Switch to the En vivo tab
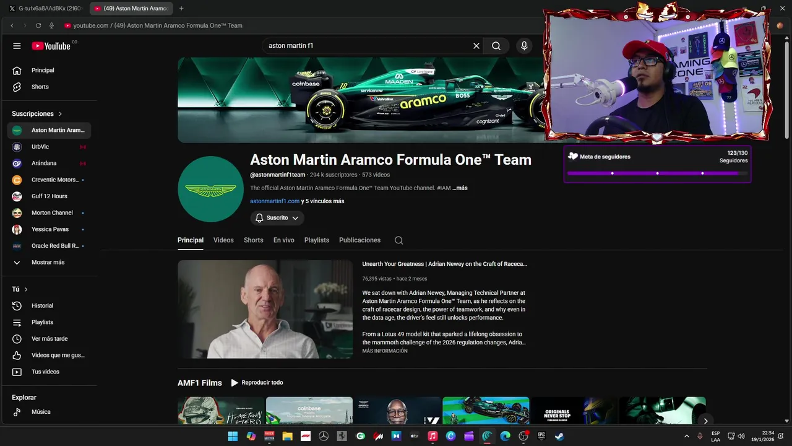The image size is (792, 446). (284, 240)
